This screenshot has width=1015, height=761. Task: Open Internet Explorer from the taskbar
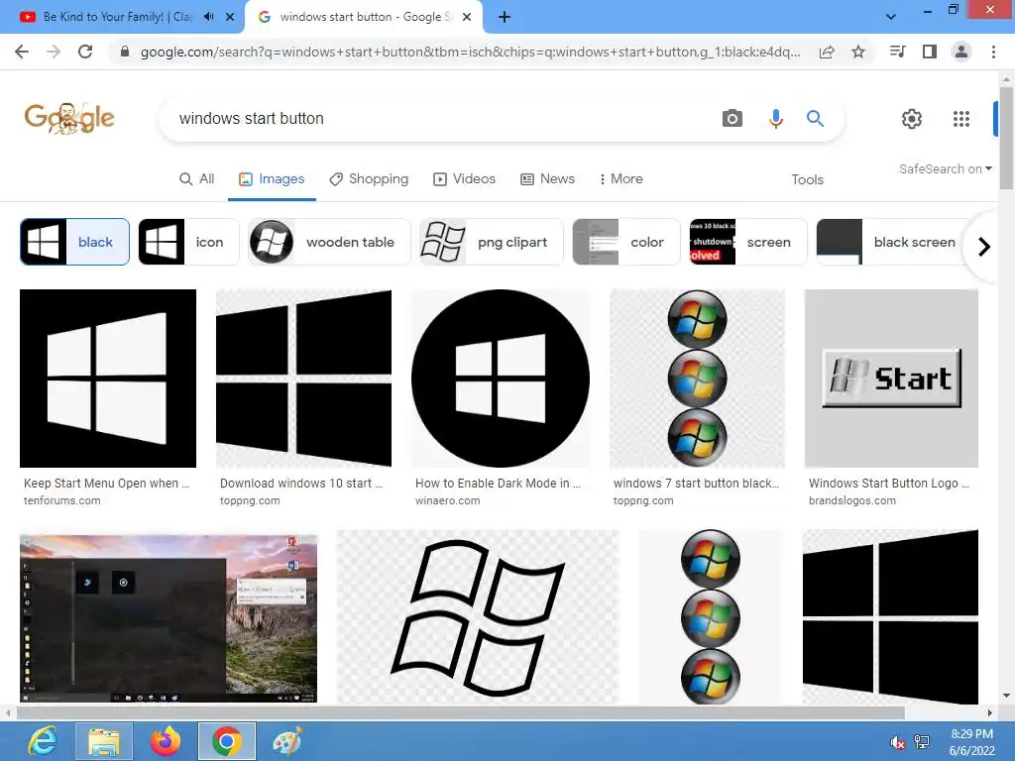pyautogui.click(x=43, y=741)
